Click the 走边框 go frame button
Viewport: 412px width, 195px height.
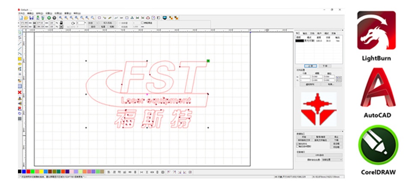(x=336, y=144)
